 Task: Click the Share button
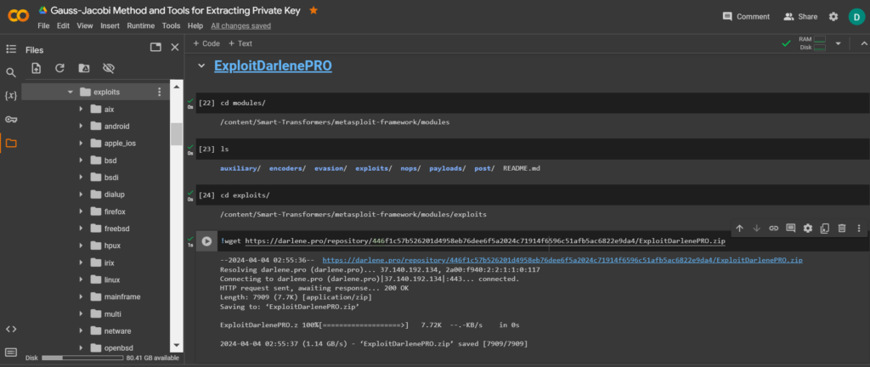[x=800, y=17]
